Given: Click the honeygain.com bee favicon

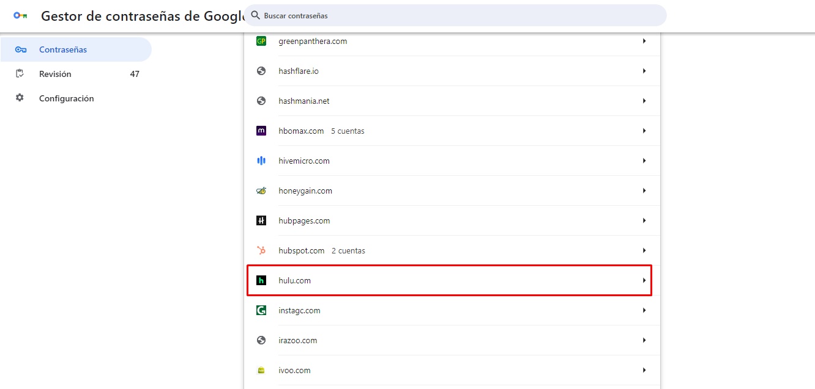Looking at the screenshot, I should [261, 191].
